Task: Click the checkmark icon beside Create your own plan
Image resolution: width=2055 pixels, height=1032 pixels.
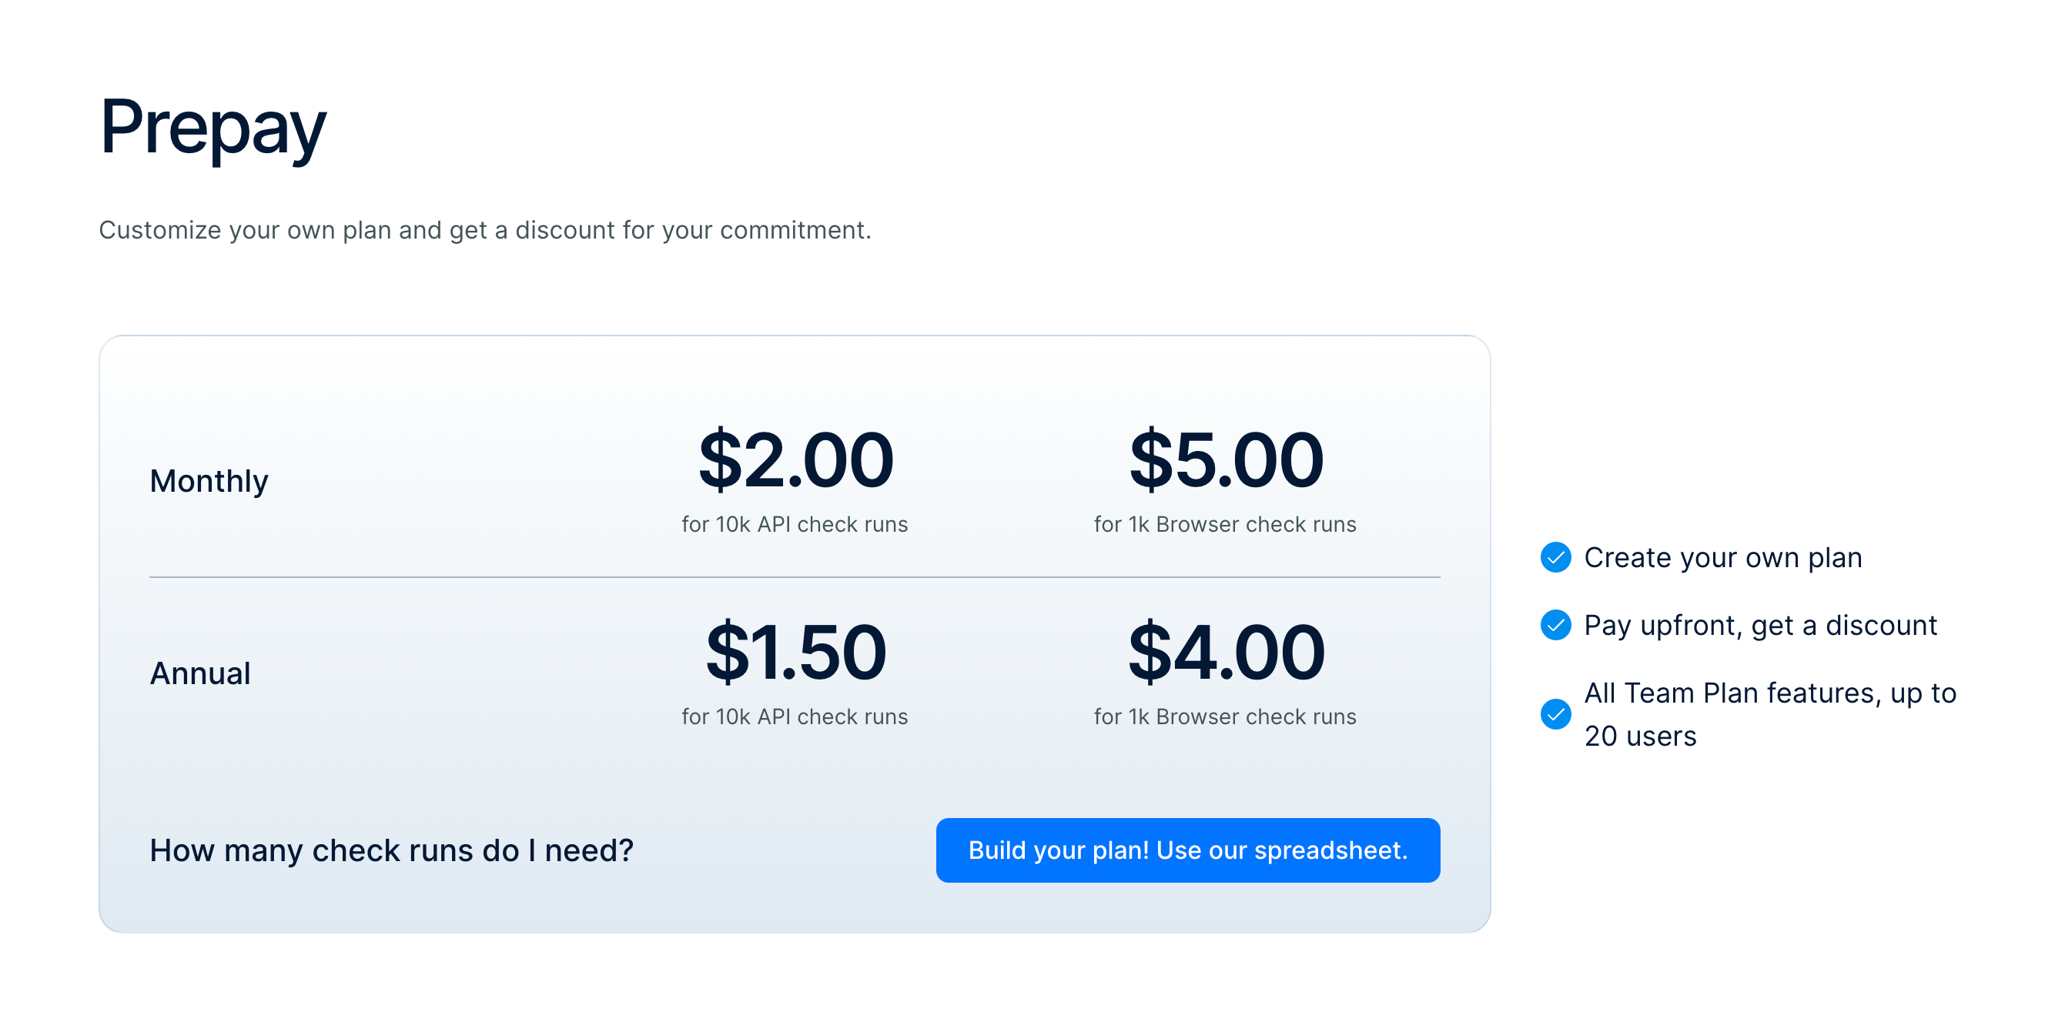Action: 1555,557
